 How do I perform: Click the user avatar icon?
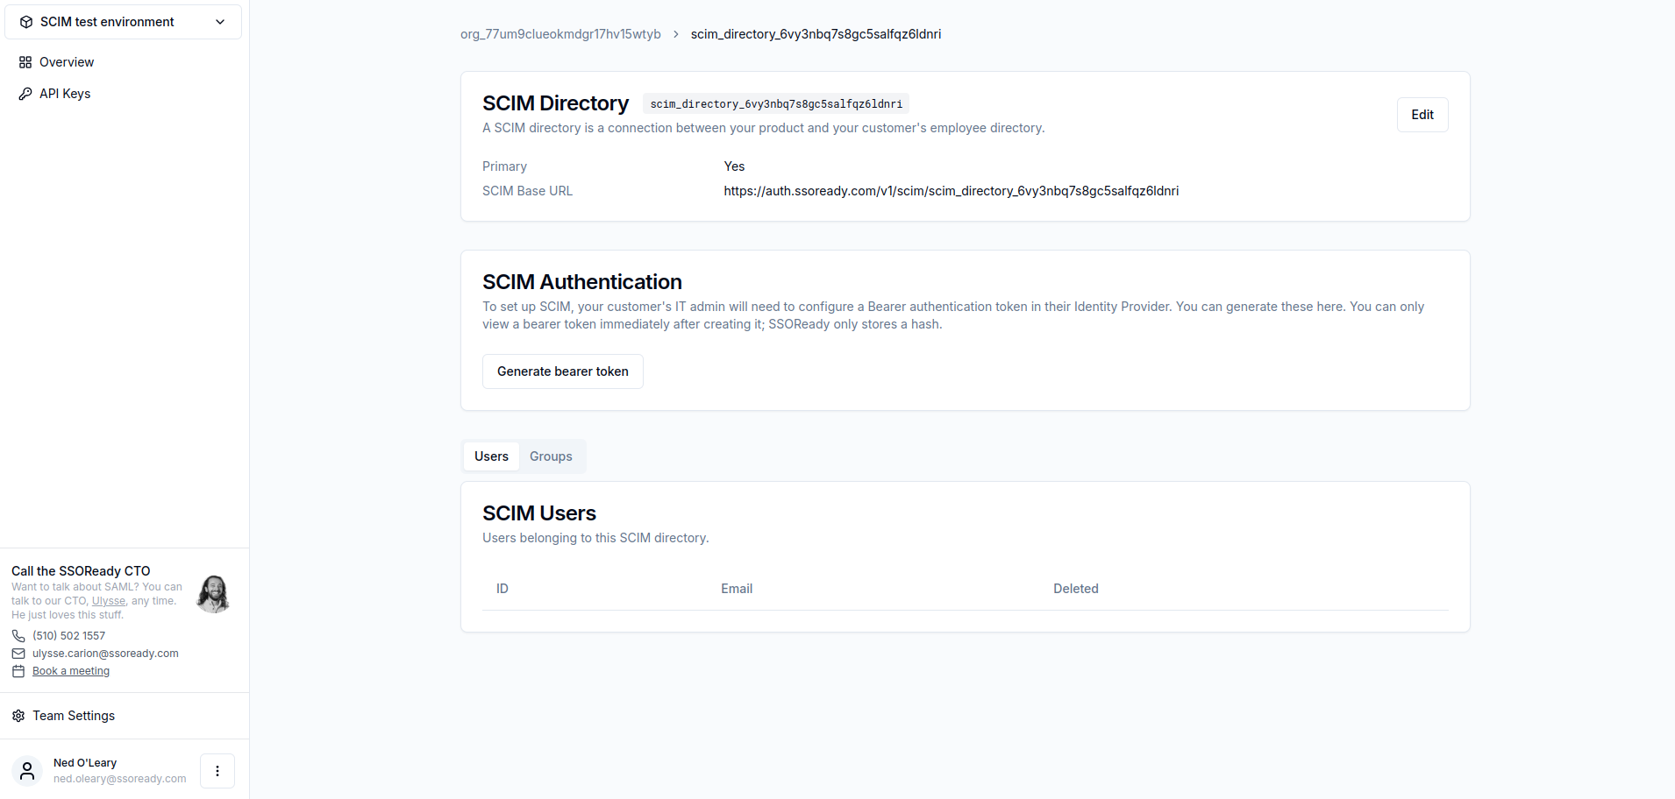(x=27, y=771)
